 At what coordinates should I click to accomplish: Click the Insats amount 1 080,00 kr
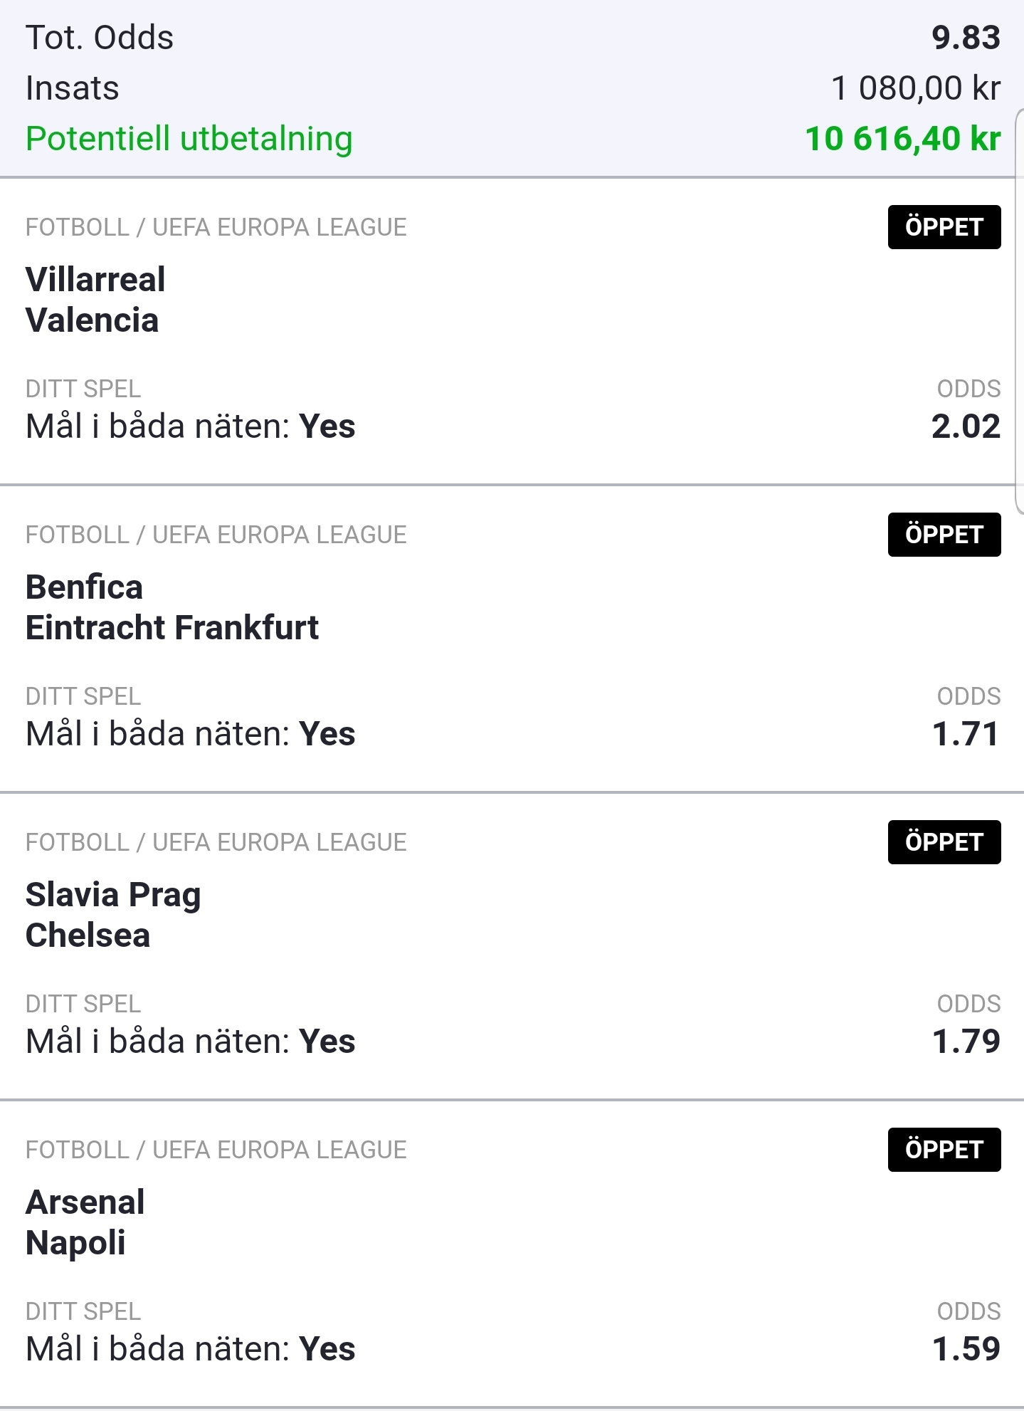coord(915,88)
